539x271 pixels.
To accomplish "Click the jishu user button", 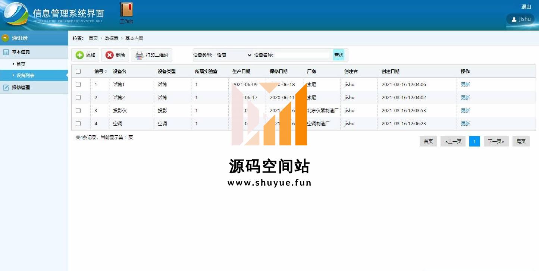I will [520, 19].
